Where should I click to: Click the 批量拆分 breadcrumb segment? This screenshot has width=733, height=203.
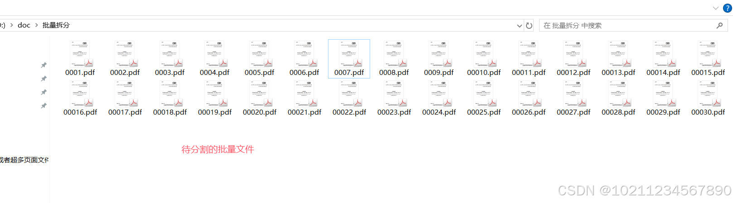click(x=56, y=25)
